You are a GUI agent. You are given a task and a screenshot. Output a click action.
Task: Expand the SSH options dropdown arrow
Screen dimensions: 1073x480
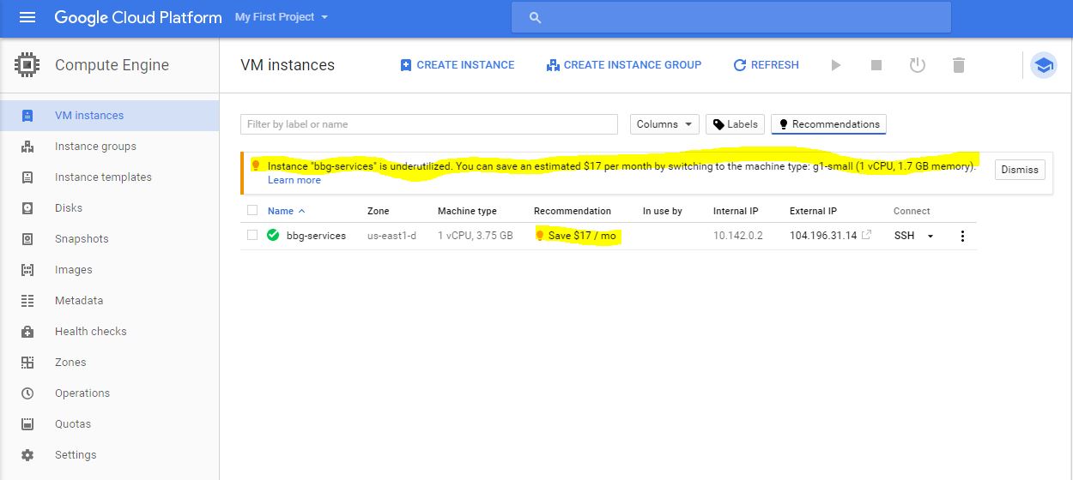tap(931, 237)
